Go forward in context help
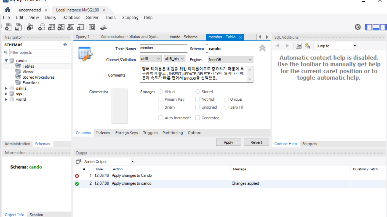 (287, 46)
